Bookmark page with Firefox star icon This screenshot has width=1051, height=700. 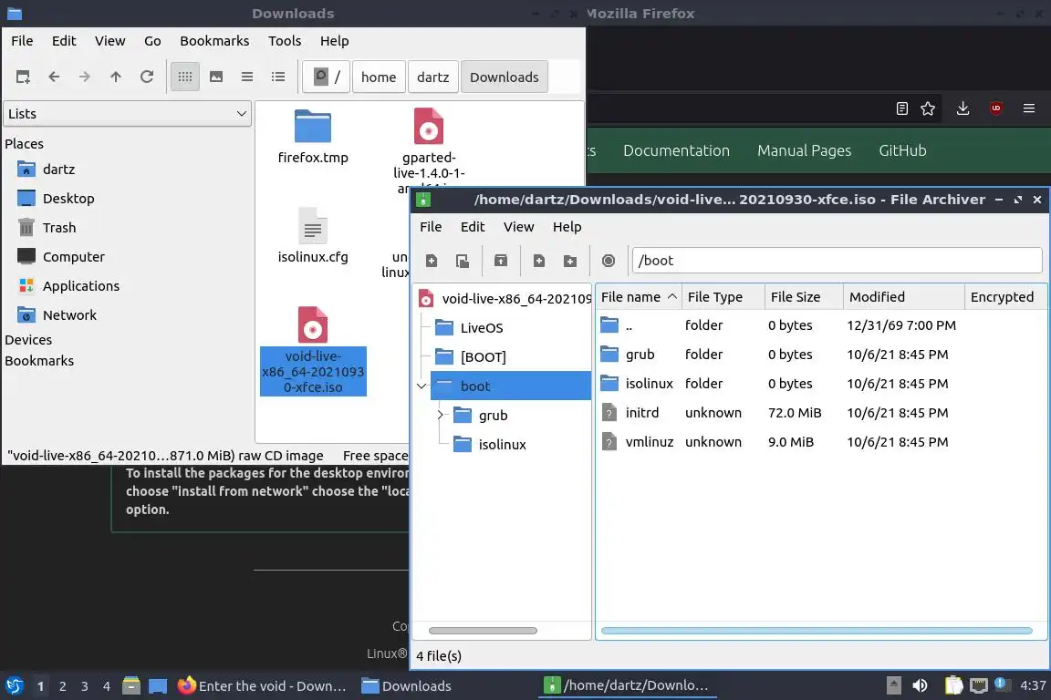(928, 108)
